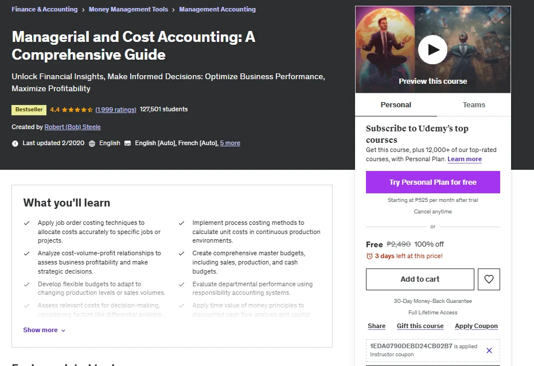Click chevron after Finance & Accounting breadcrumb
The image size is (534, 366).
coord(83,10)
